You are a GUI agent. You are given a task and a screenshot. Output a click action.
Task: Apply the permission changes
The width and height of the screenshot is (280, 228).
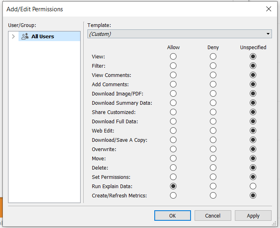253,216
